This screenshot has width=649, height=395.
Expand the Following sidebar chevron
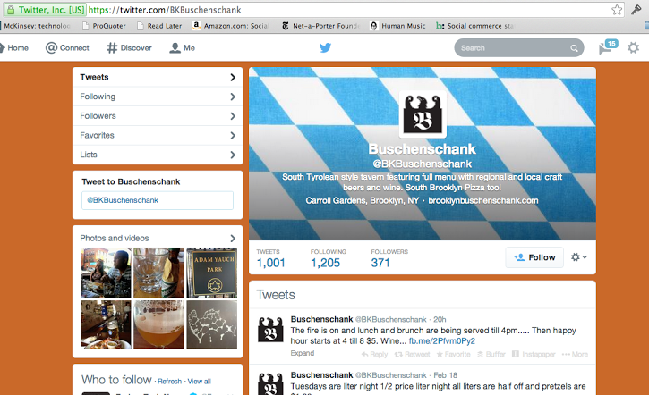click(x=233, y=97)
